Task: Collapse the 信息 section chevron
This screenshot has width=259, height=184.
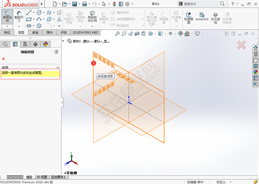Action: [57, 67]
